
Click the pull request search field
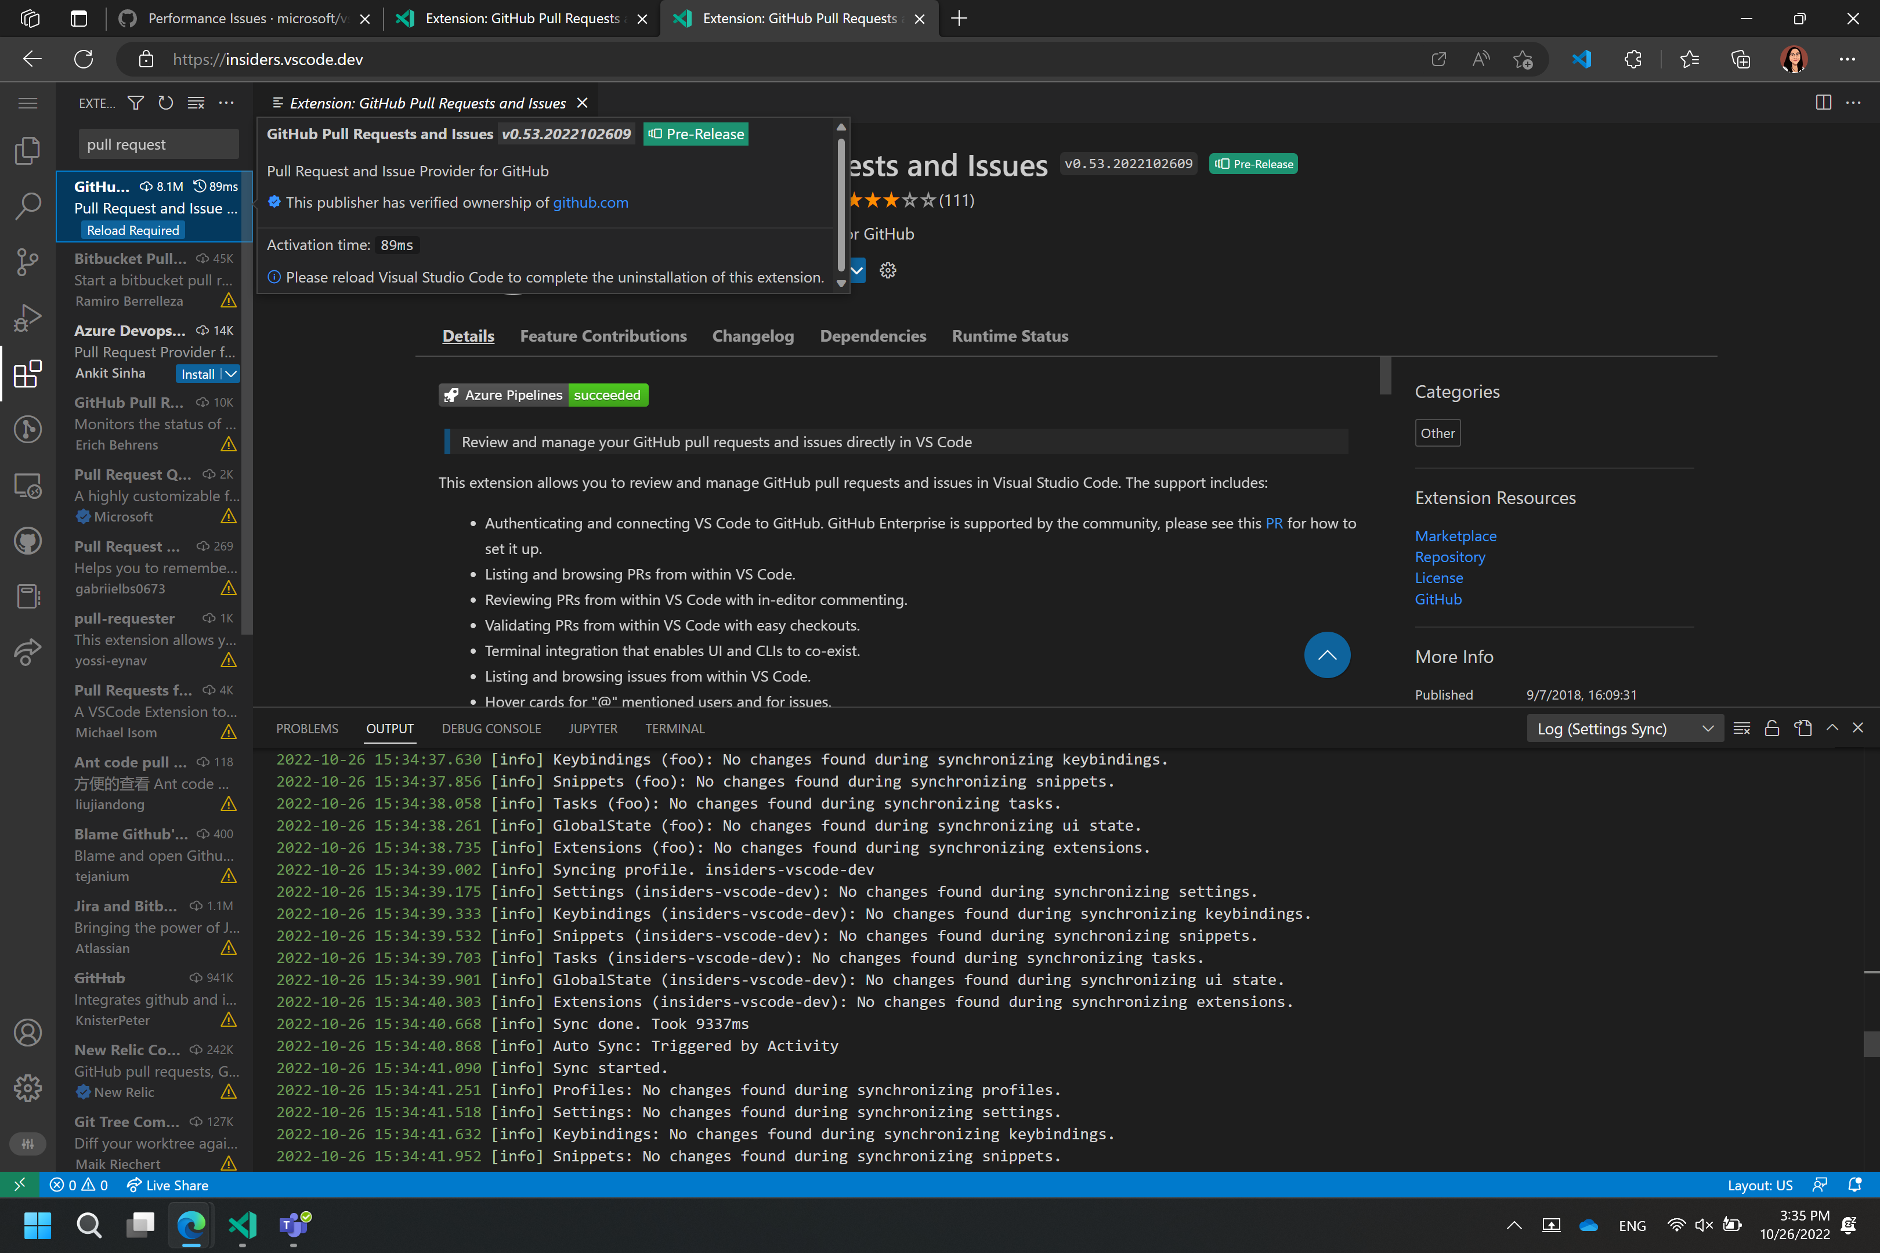click(157, 144)
